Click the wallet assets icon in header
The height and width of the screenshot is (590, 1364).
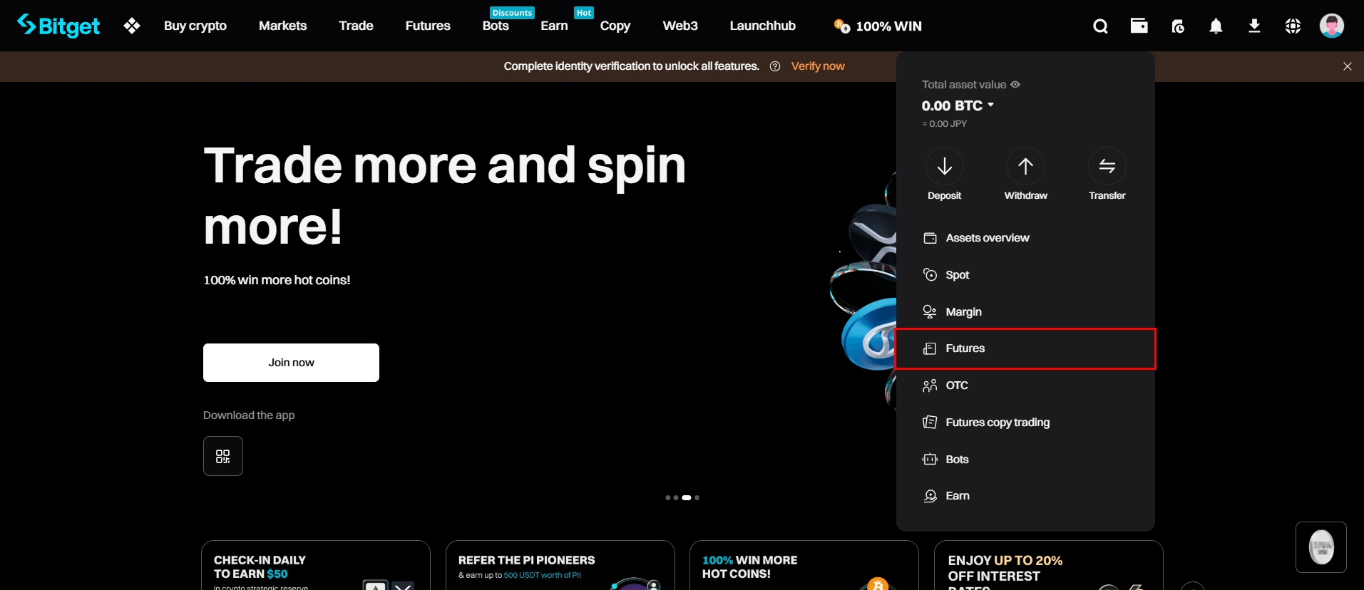[1139, 26]
